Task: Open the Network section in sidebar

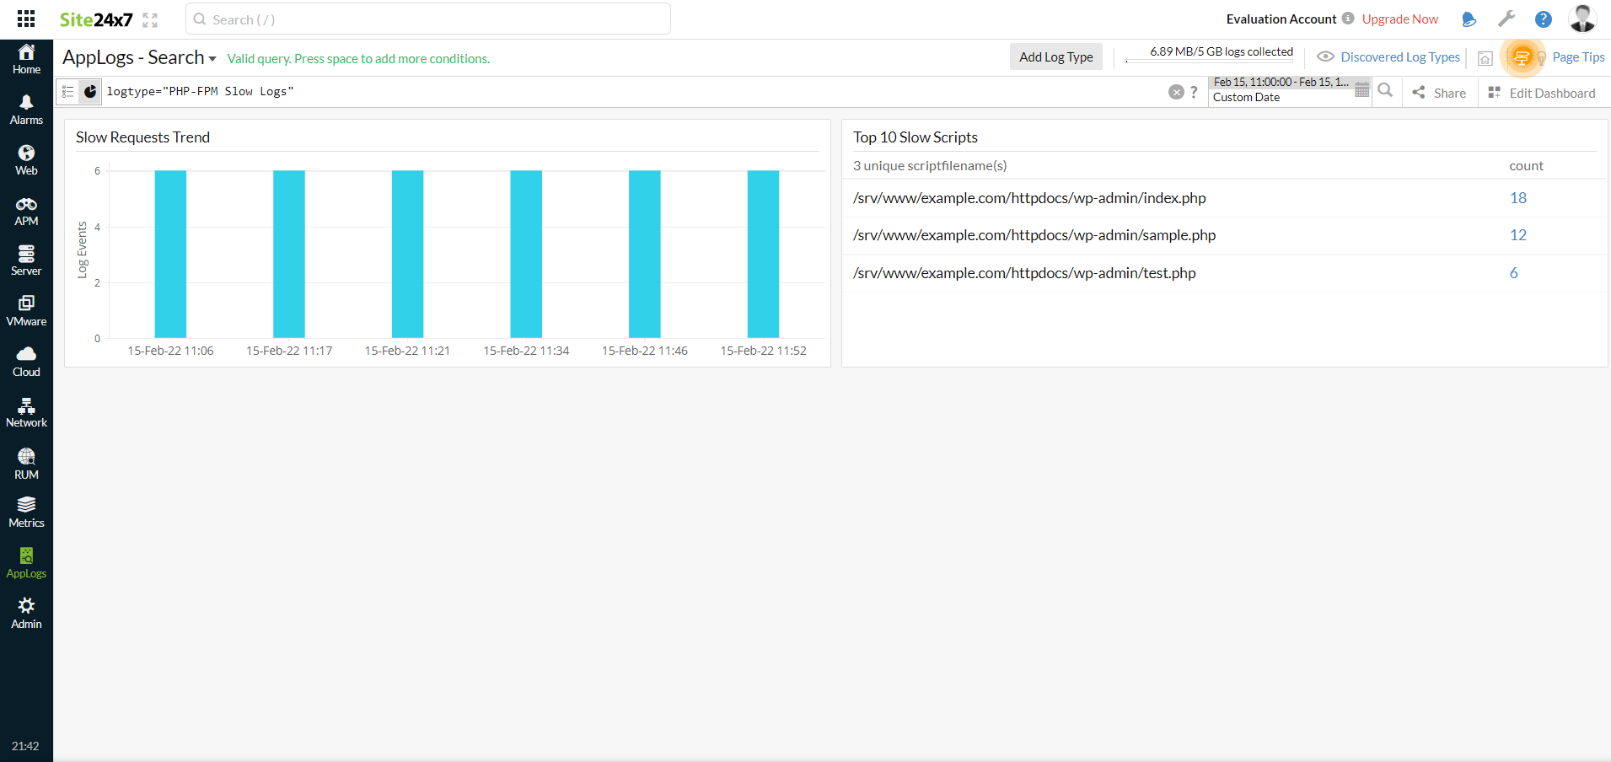Action: point(26,411)
